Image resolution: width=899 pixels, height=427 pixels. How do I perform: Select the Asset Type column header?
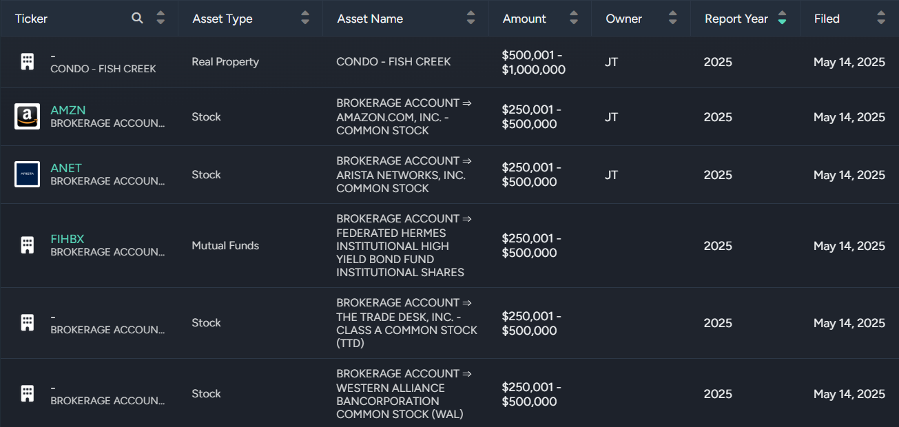coord(223,19)
